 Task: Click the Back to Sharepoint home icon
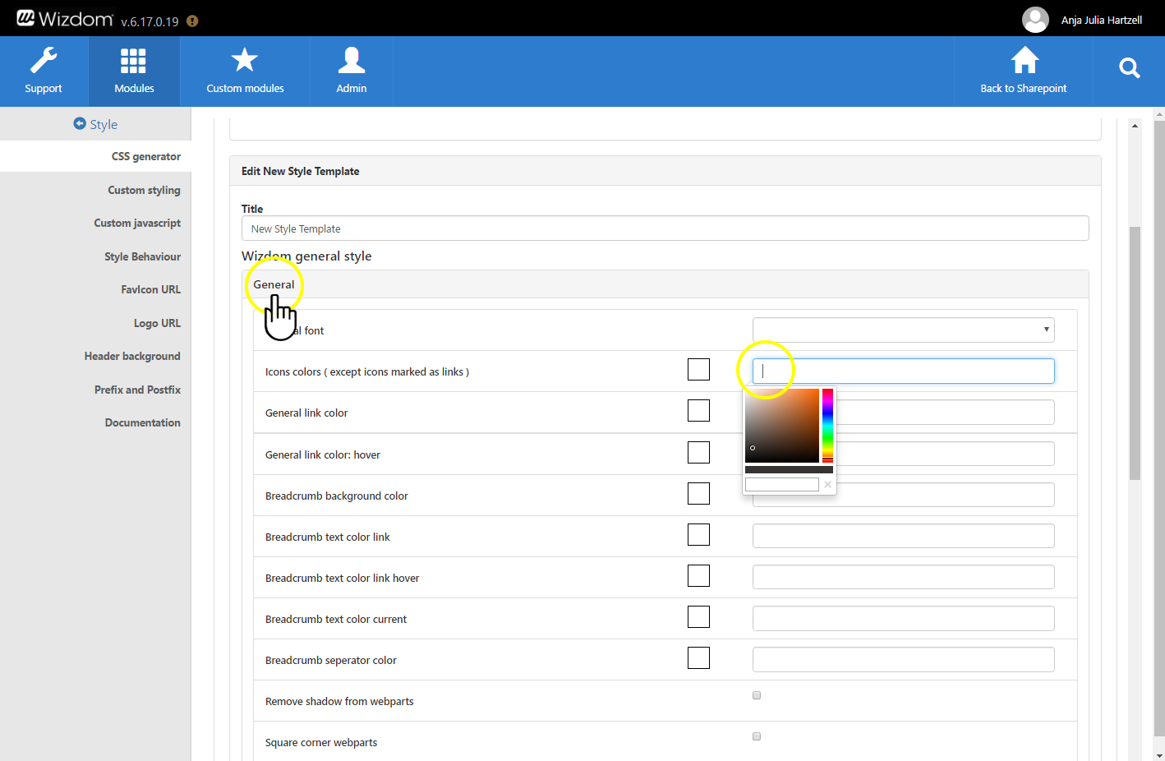tap(1024, 62)
